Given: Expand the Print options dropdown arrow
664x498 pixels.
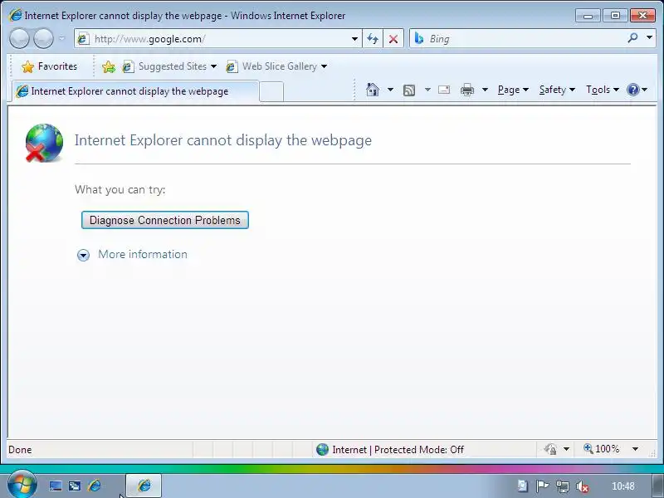Looking at the screenshot, I should pyautogui.click(x=485, y=90).
